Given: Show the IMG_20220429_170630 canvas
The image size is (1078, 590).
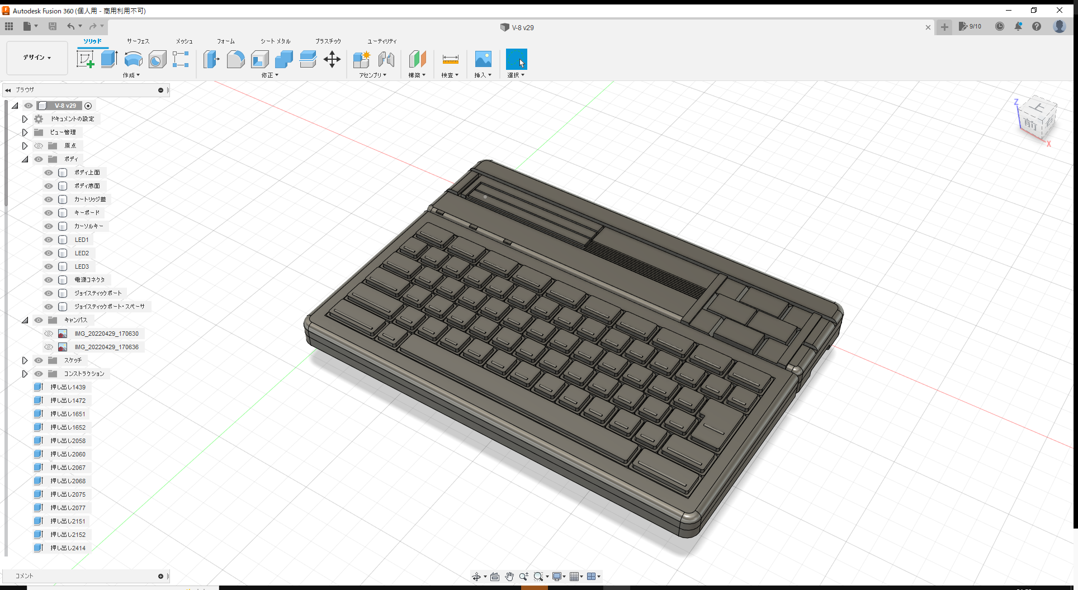Looking at the screenshot, I should point(49,333).
